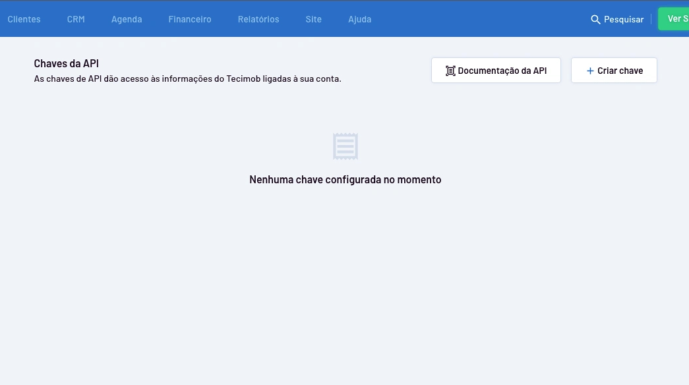
Task: Click the divider beside Pesquisar
Action: pyautogui.click(x=651, y=19)
